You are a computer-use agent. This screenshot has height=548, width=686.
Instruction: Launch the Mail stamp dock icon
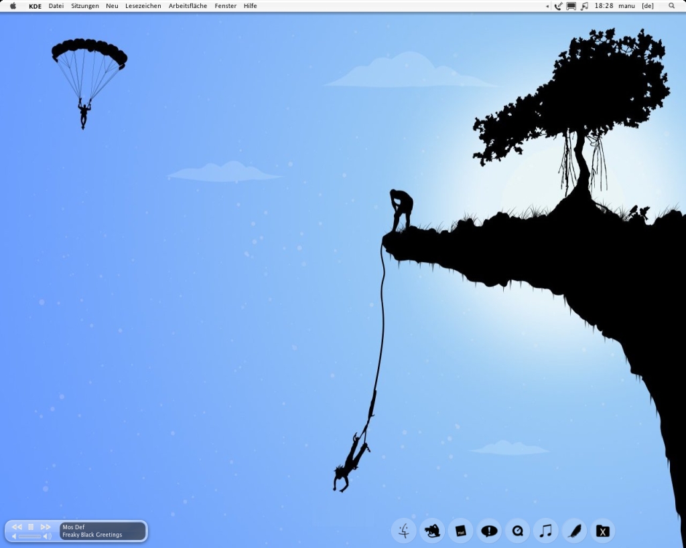460,531
